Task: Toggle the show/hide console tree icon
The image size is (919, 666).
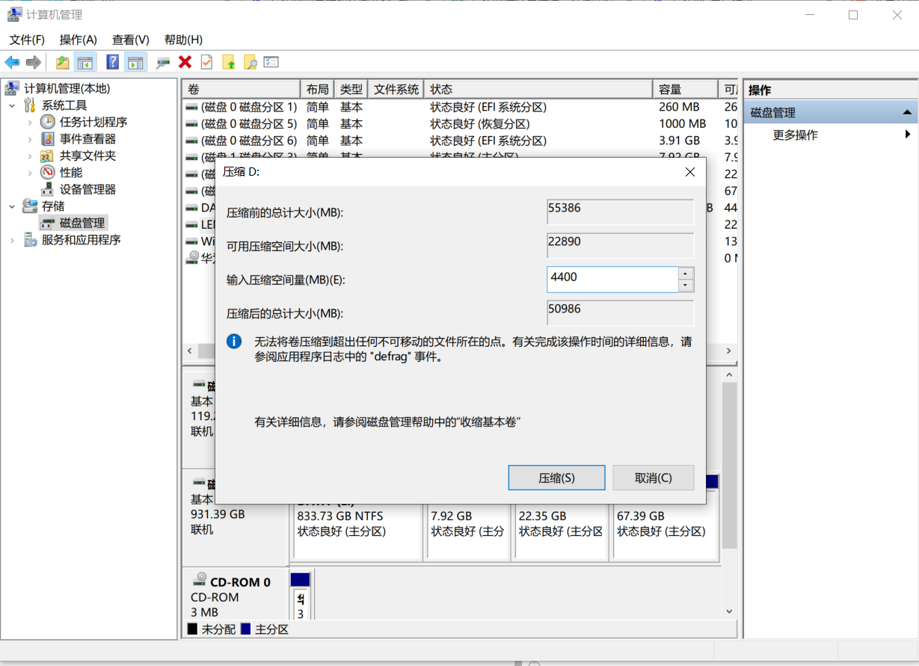Action: coord(84,62)
